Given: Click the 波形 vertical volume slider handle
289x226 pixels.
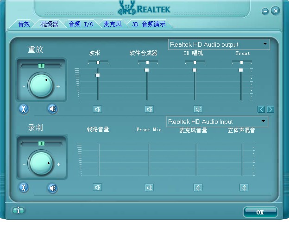Looking at the screenshot, I should click(x=98, y=75).
